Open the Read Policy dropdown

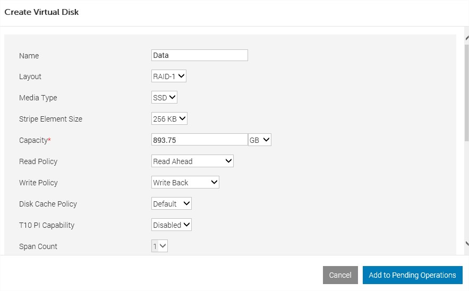(192, 161)
